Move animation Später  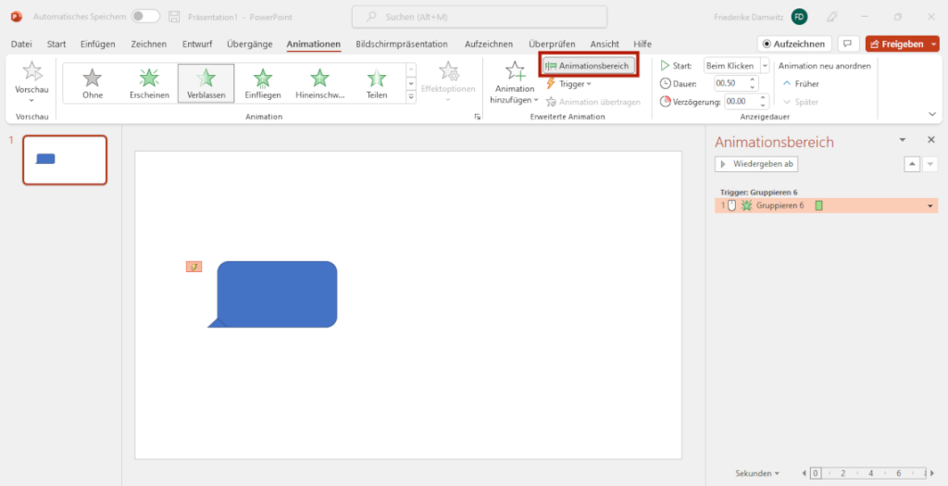click(801, 102)
